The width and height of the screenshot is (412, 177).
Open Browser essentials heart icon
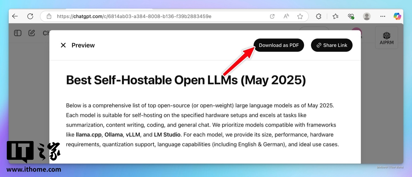tap(351, 16)
